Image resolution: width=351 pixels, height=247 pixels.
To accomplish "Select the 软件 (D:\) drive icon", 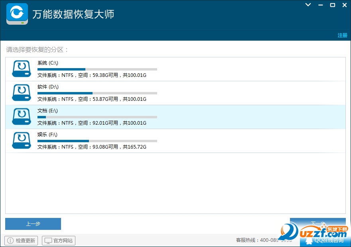I will pyautogui.click(x=22, y=92).
